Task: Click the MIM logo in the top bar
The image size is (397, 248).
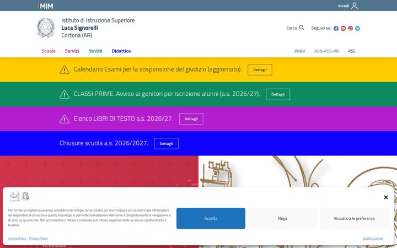Action: point(46,6)
